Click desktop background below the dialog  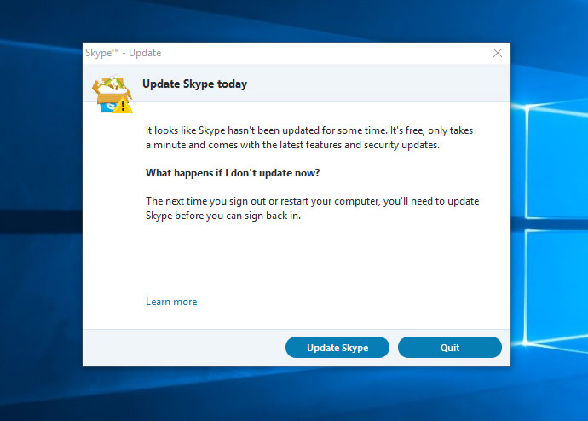(x=294, y=394)
